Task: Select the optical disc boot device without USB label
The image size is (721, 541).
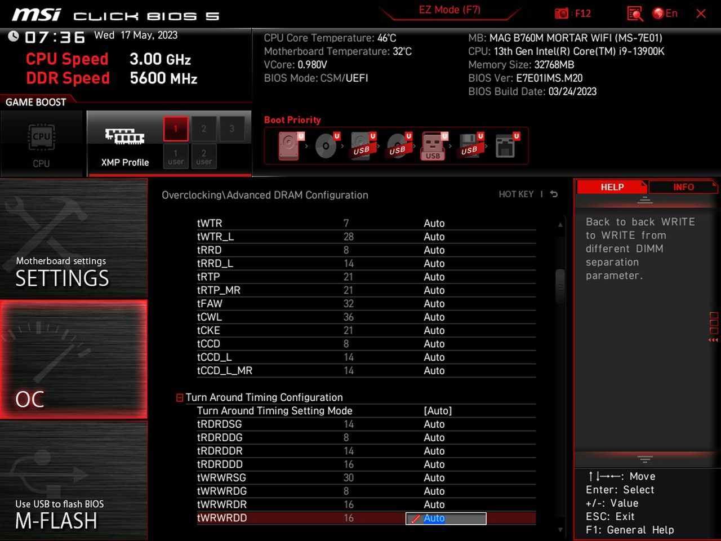Action: coord(327,146)
